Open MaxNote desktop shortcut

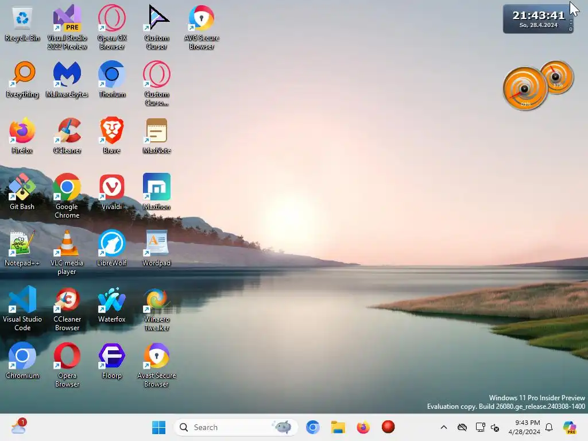pos(157,136)
